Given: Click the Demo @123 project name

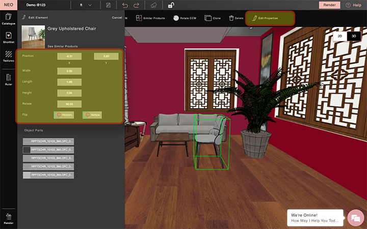Looking at the screenshot, I should tap(36, 5).
